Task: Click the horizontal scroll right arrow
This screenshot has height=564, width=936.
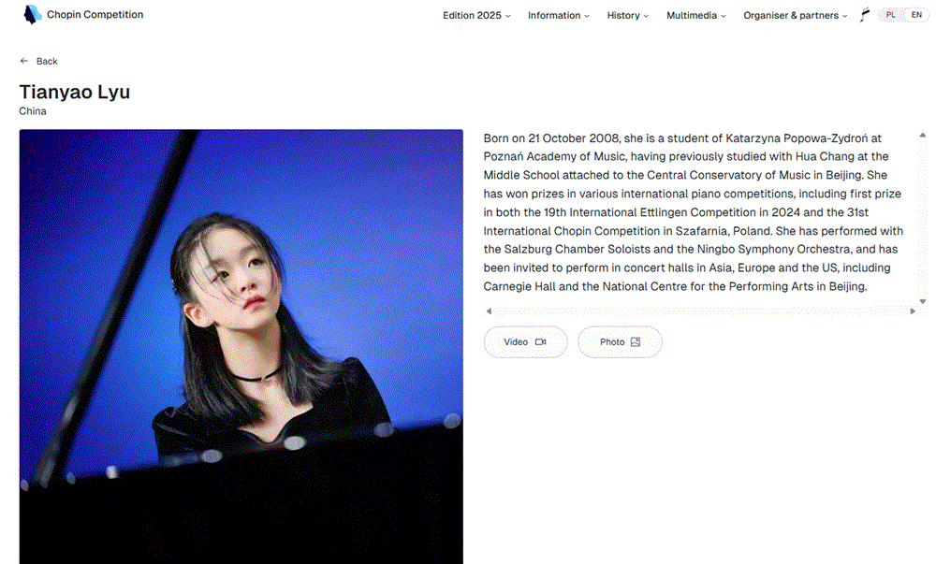Action: pyautogui.click(x=912, y=311)
